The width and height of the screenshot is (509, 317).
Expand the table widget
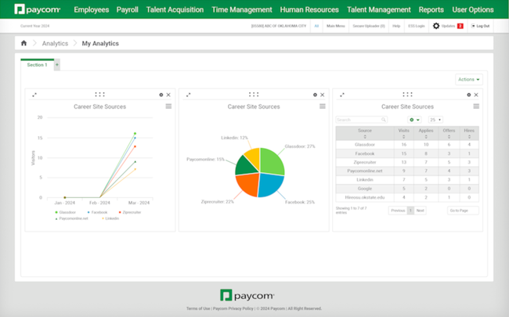click(342, 95)
